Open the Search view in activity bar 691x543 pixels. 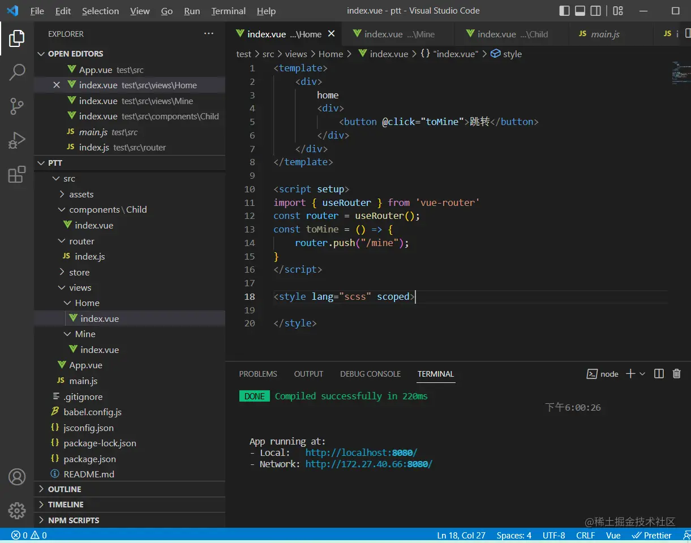(x=17, y=72)
